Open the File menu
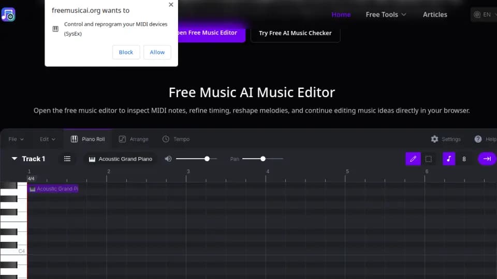The height and width of the screenshot is (279, 497). coord(16,139)
